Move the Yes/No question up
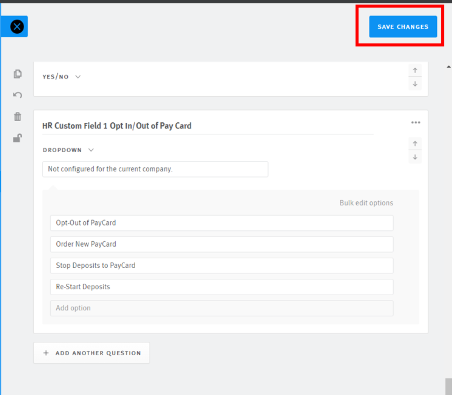Image resolution: width=452 pixels, height=395 pixels. pyautogui.click(x=415, y=71)
